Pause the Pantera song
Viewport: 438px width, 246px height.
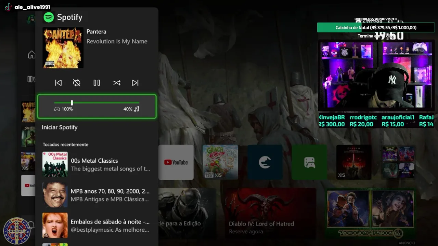(97, 83)
